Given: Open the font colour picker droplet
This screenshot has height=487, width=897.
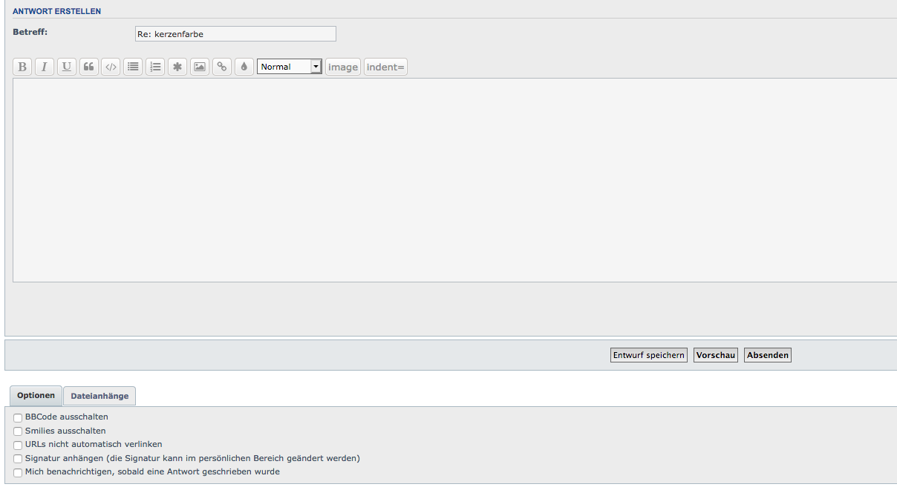Looking at the screenshot, I should 244,67.
